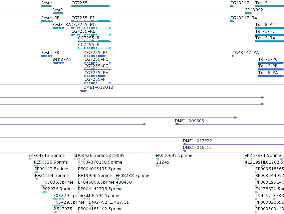The image size is (284, 214).
Task: Select EST GM06594.5prime
Action: point(87,199)
